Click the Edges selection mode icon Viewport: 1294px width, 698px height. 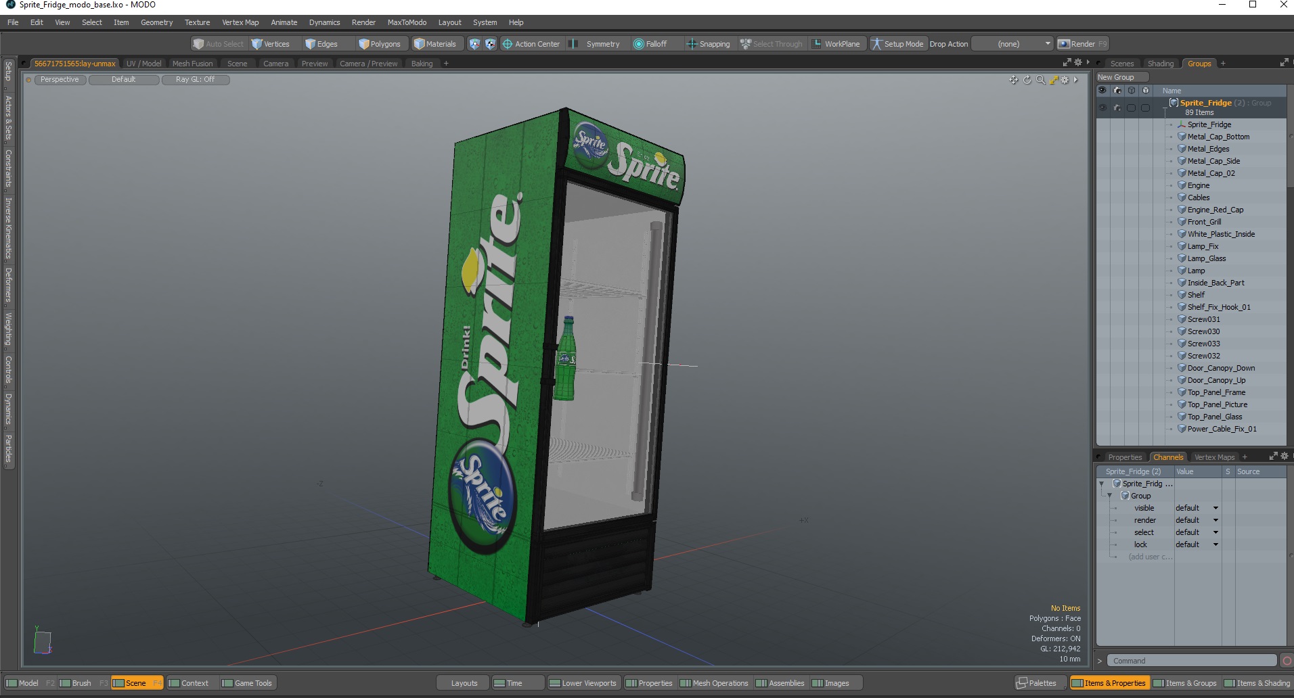pos(310,44)
